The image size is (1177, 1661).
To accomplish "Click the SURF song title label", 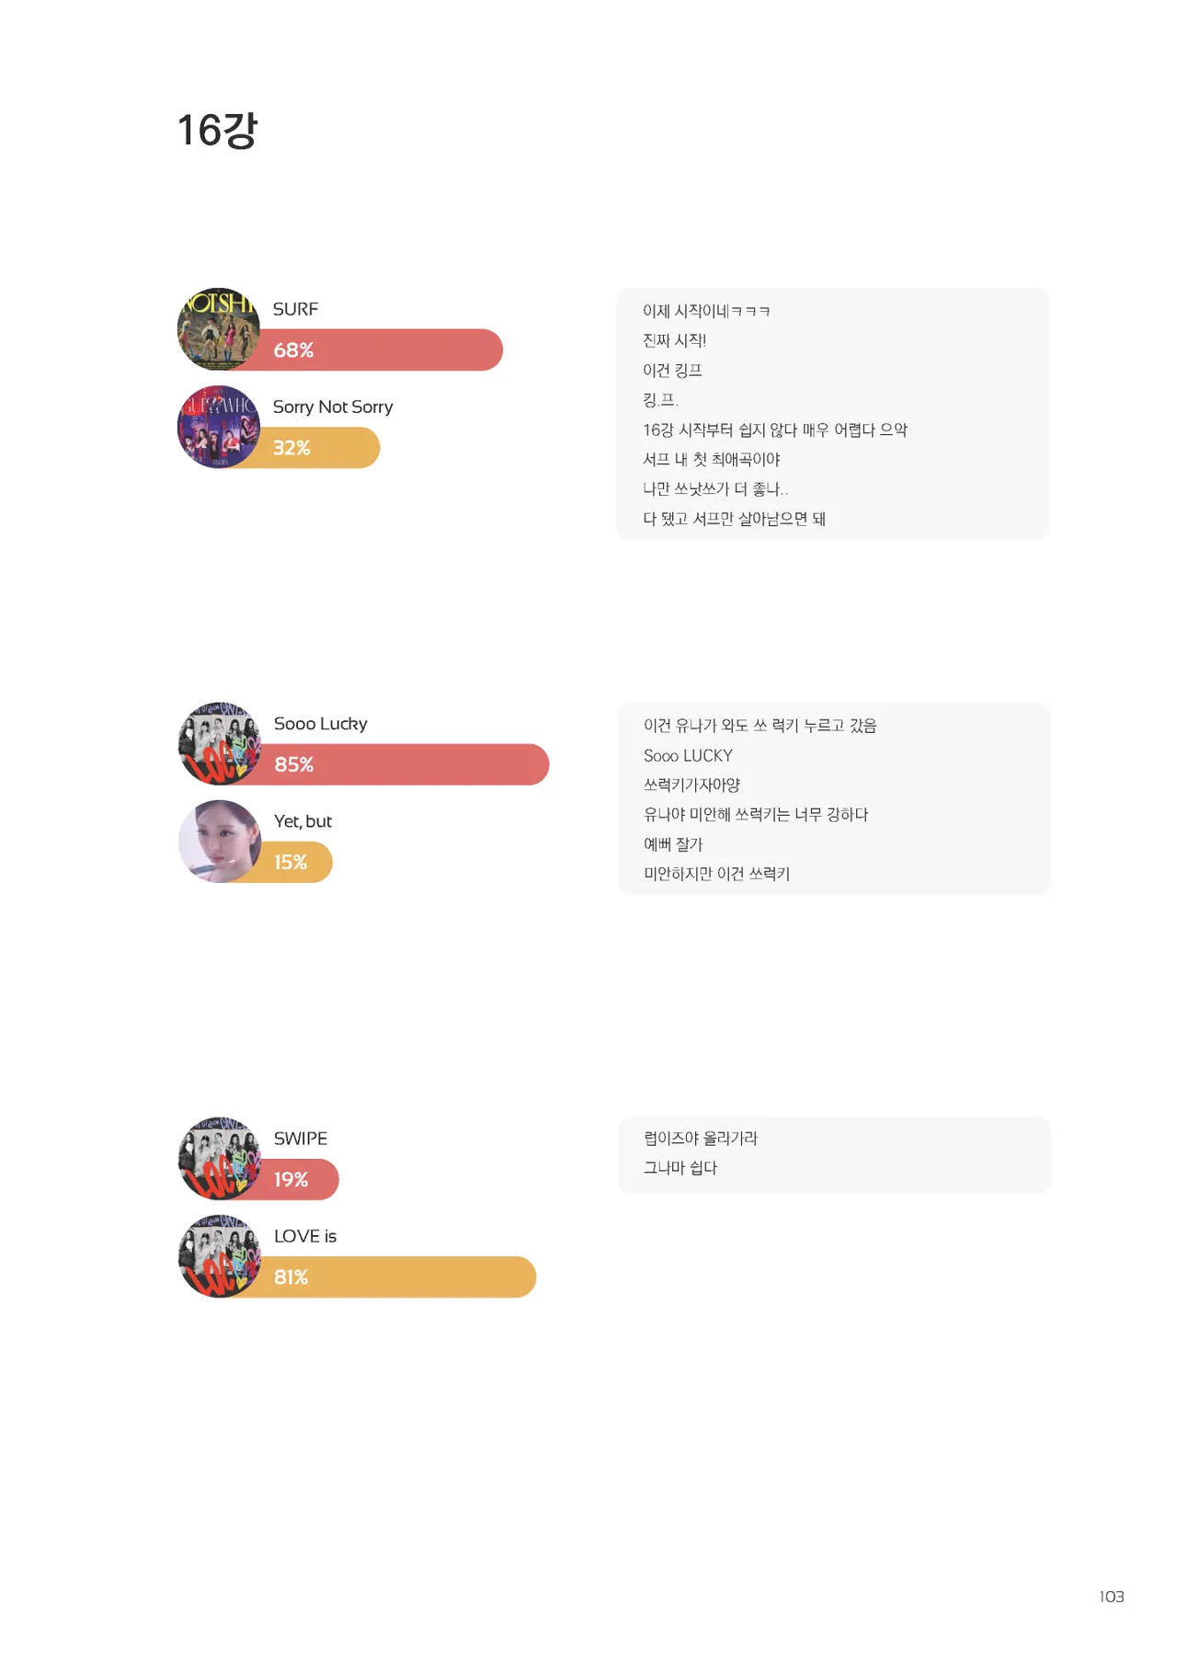I will pyautogui.click(x=295, y=309).
